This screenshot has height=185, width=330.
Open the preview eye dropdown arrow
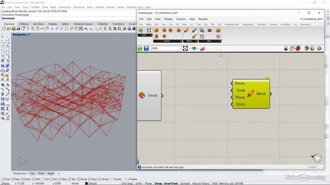[x=198, y=49]
